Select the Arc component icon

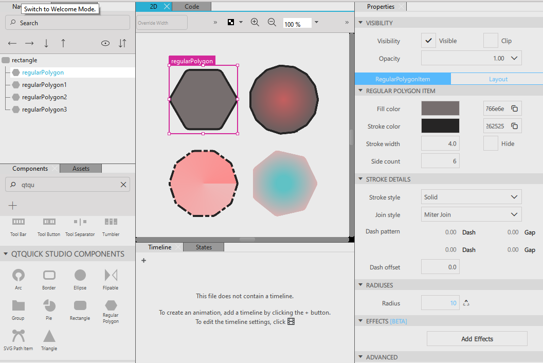click(19, 276)
